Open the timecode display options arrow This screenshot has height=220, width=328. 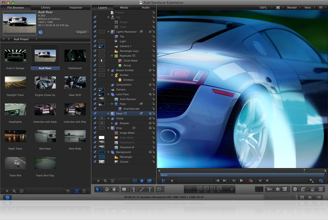232,190
